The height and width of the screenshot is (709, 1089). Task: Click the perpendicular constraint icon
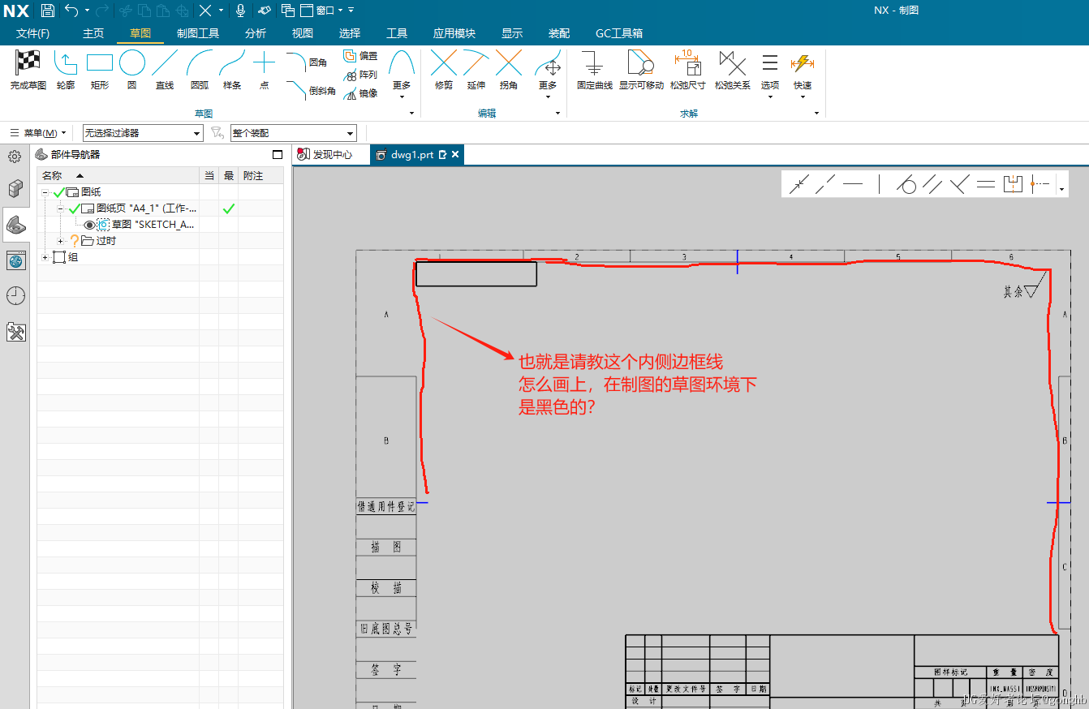(x=959, y=184)
